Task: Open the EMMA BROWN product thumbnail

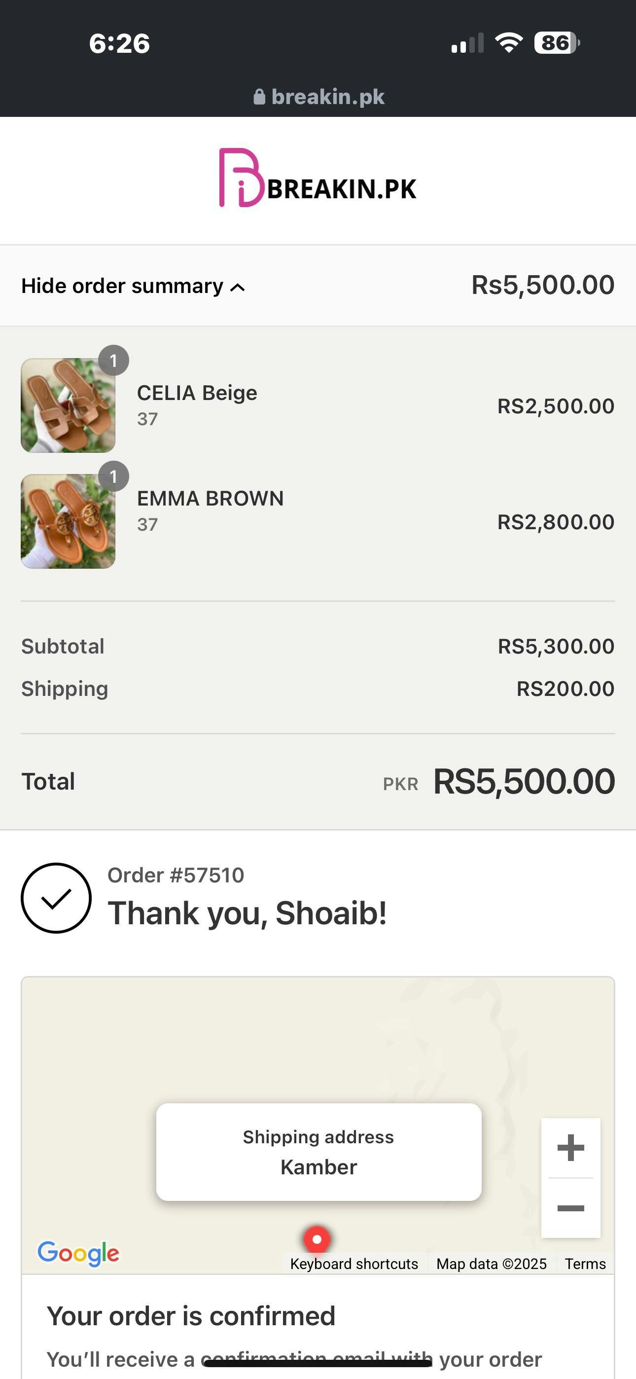Action: tap(68, 521)
